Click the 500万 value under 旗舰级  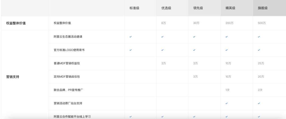tap(262, 23)
